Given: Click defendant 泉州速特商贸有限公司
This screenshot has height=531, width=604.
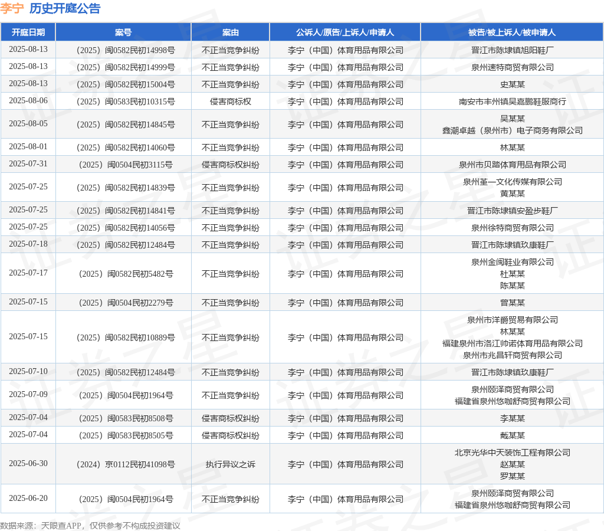Looking at the screenshot, I should click(513, 67).
